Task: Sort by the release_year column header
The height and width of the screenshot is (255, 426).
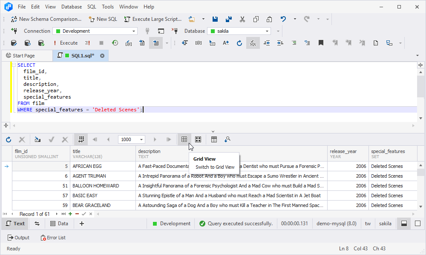Action: pos(348,154)
